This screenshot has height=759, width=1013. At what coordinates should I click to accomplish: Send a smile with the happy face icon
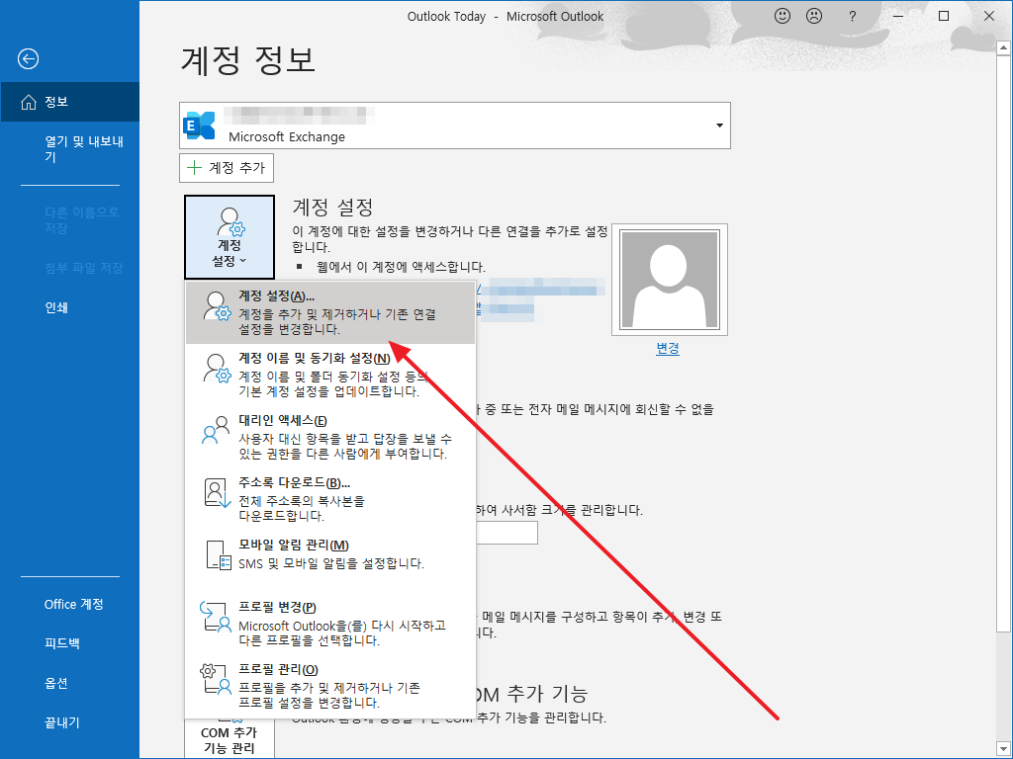(x=783, y=16)
